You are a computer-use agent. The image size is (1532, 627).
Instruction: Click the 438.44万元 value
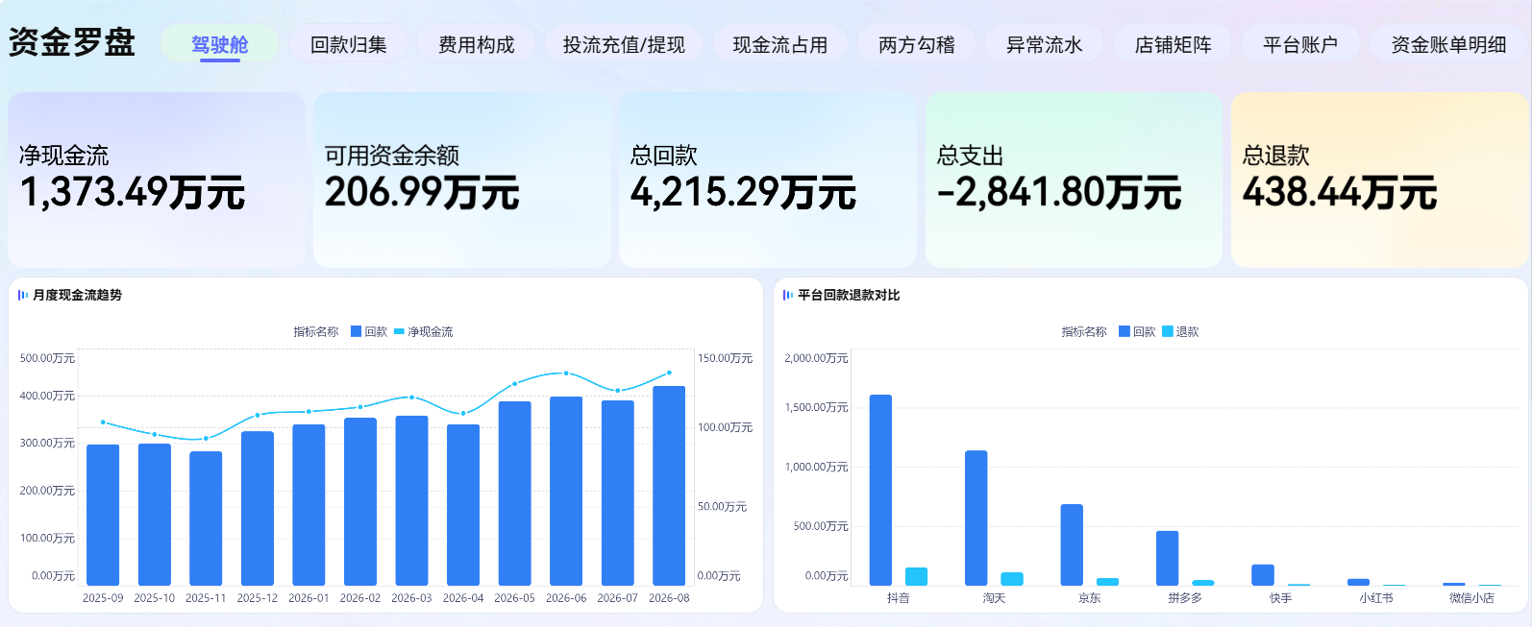(1340, 192)
